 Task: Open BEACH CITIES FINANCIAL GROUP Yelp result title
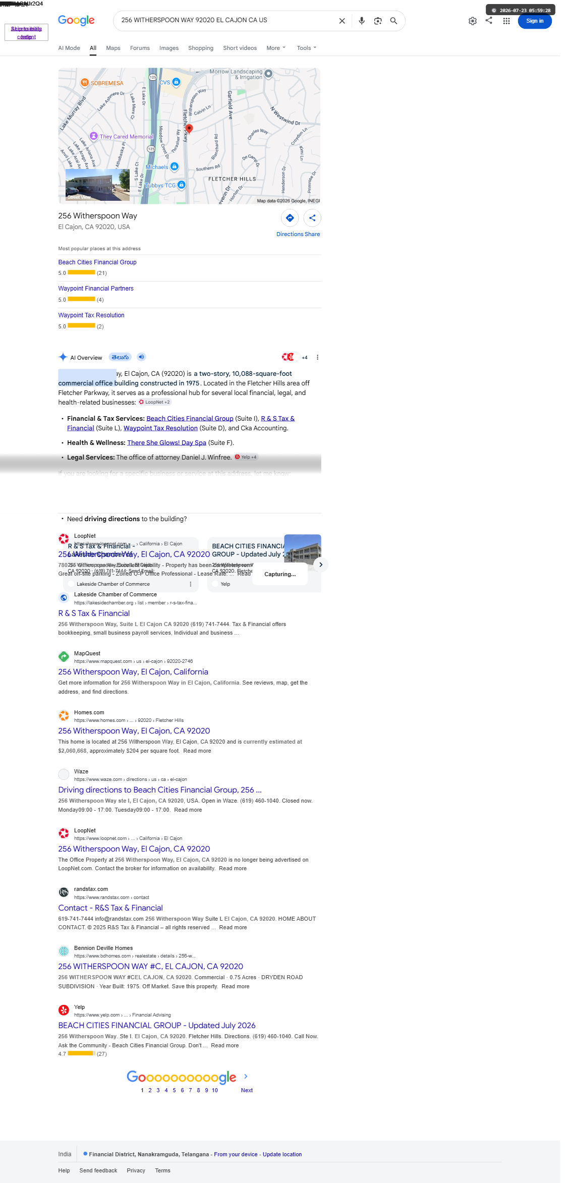pos(157,1026)
